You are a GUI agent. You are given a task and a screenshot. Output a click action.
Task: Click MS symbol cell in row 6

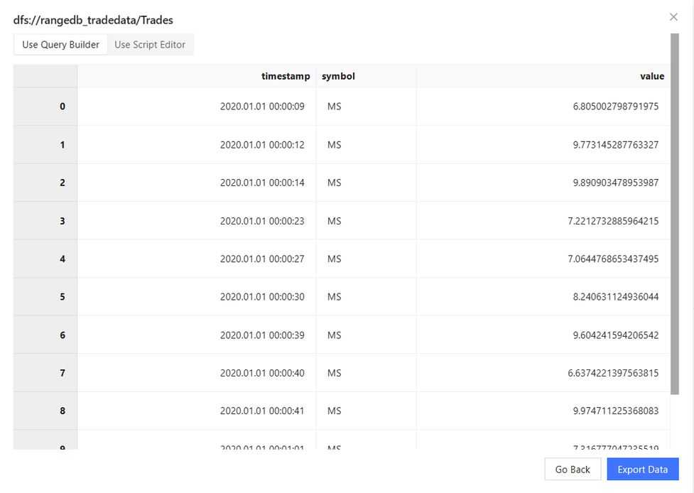pos(335,335)
